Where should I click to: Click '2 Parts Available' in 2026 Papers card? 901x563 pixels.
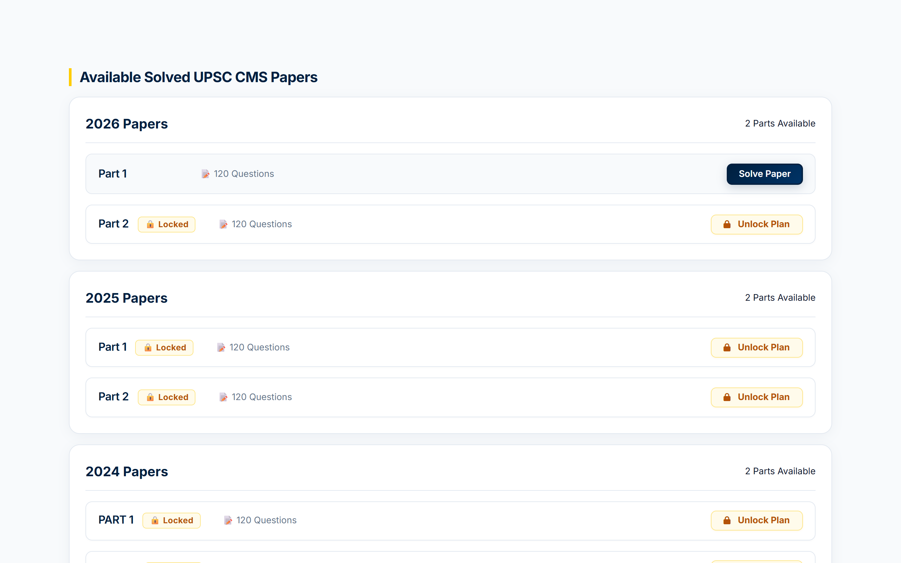780,124
